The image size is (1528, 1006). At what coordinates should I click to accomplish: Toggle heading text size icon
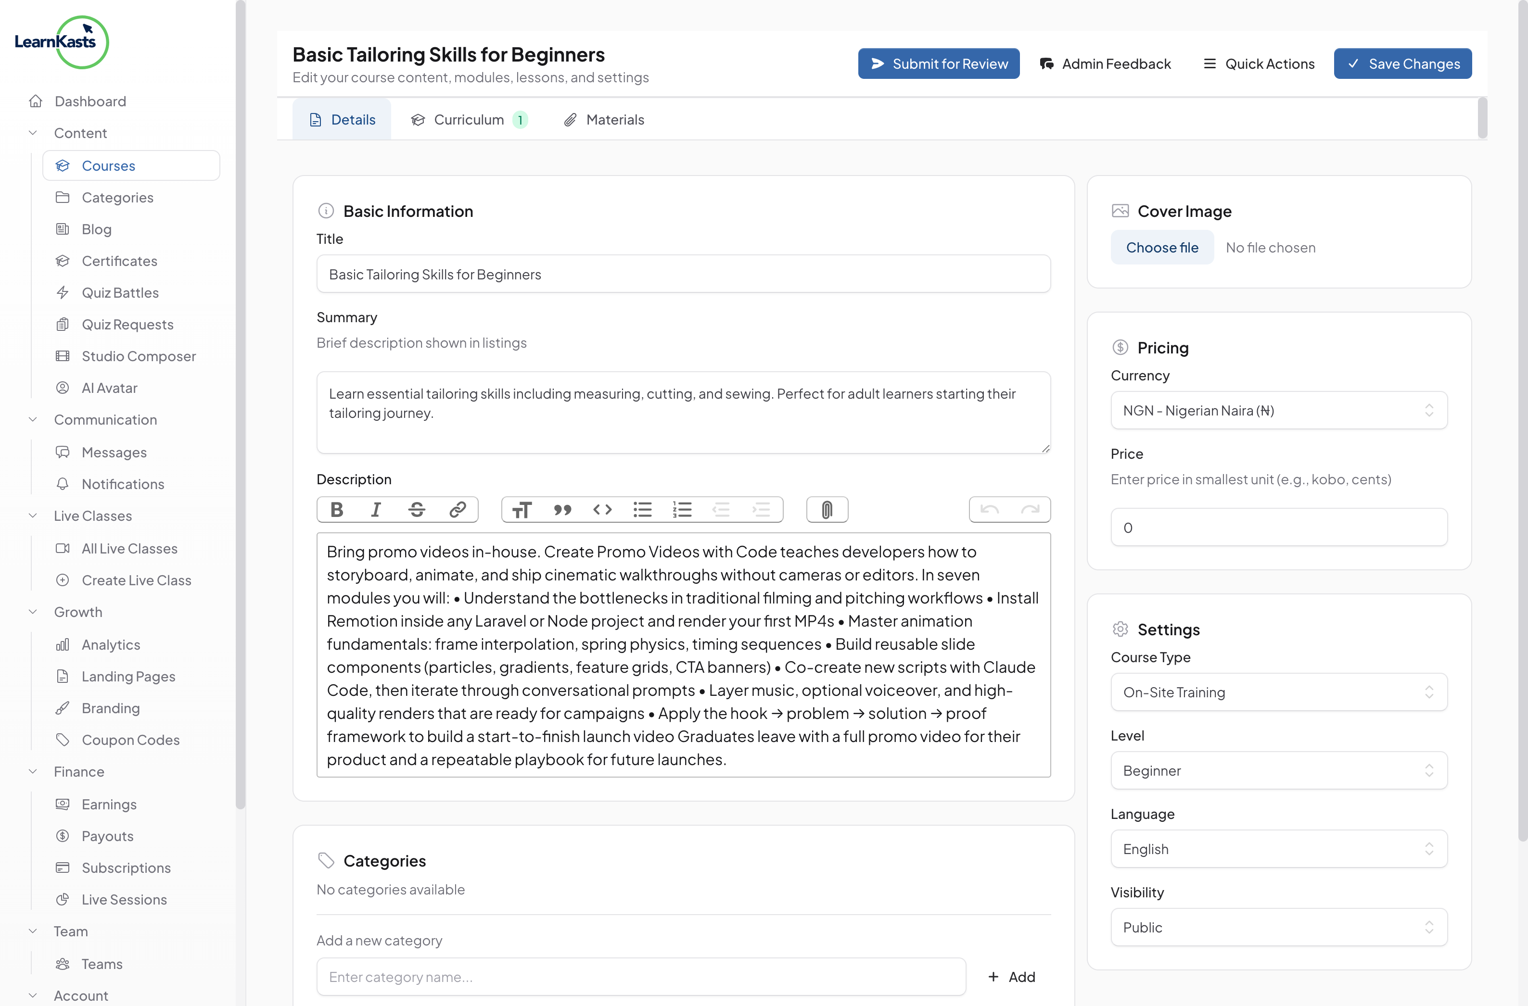pyautogui.click(x=522, y=509)
